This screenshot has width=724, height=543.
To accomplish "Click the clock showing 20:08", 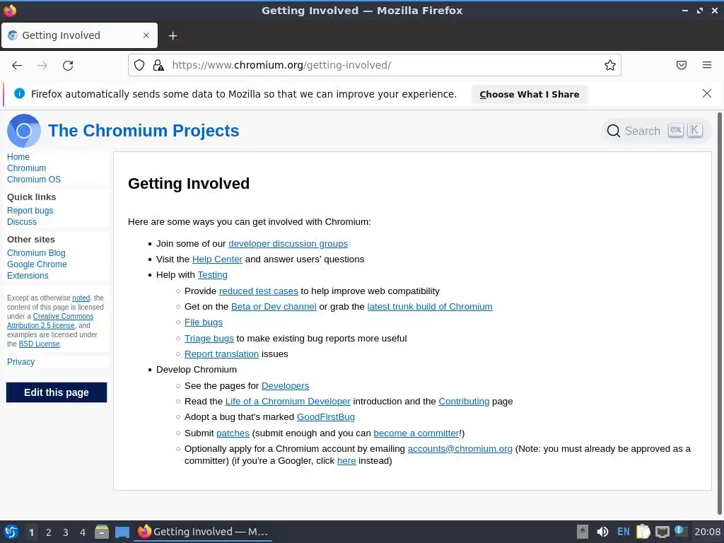I will [x=707, y=532].
